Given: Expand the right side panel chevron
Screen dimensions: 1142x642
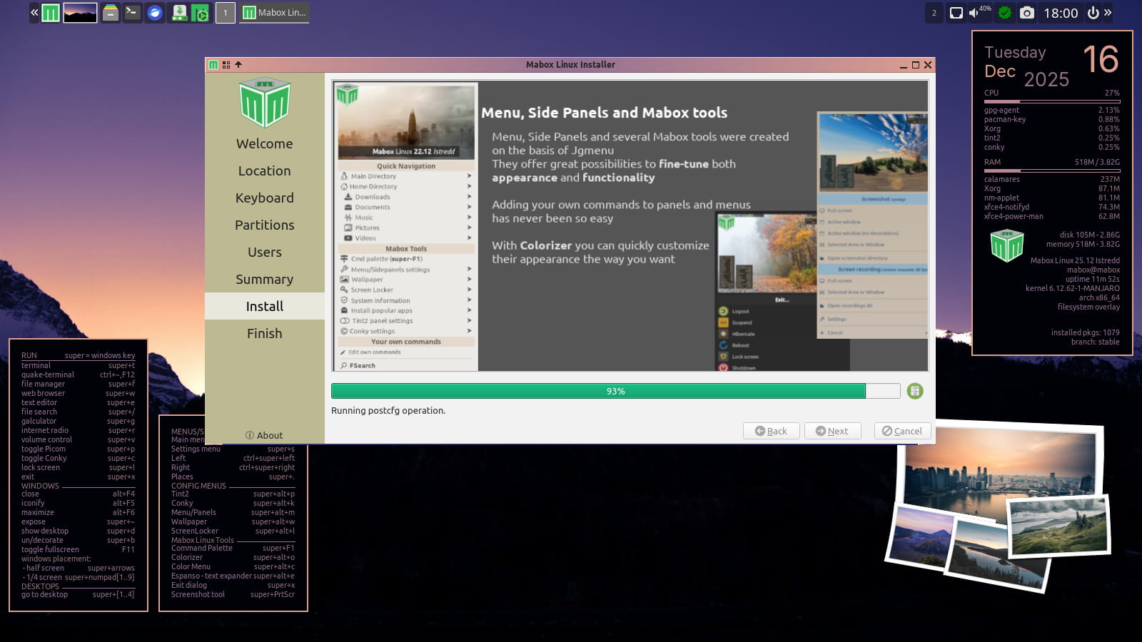Looking at the screenshot, I should click(1108, 13).
